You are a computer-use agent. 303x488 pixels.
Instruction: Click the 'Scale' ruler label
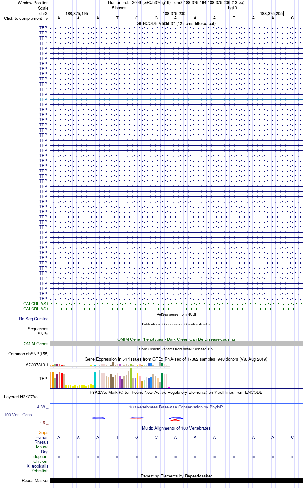coord(43,8)
